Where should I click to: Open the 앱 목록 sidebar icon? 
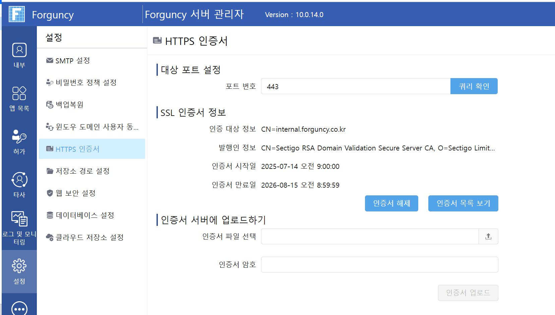click(19, 93)
